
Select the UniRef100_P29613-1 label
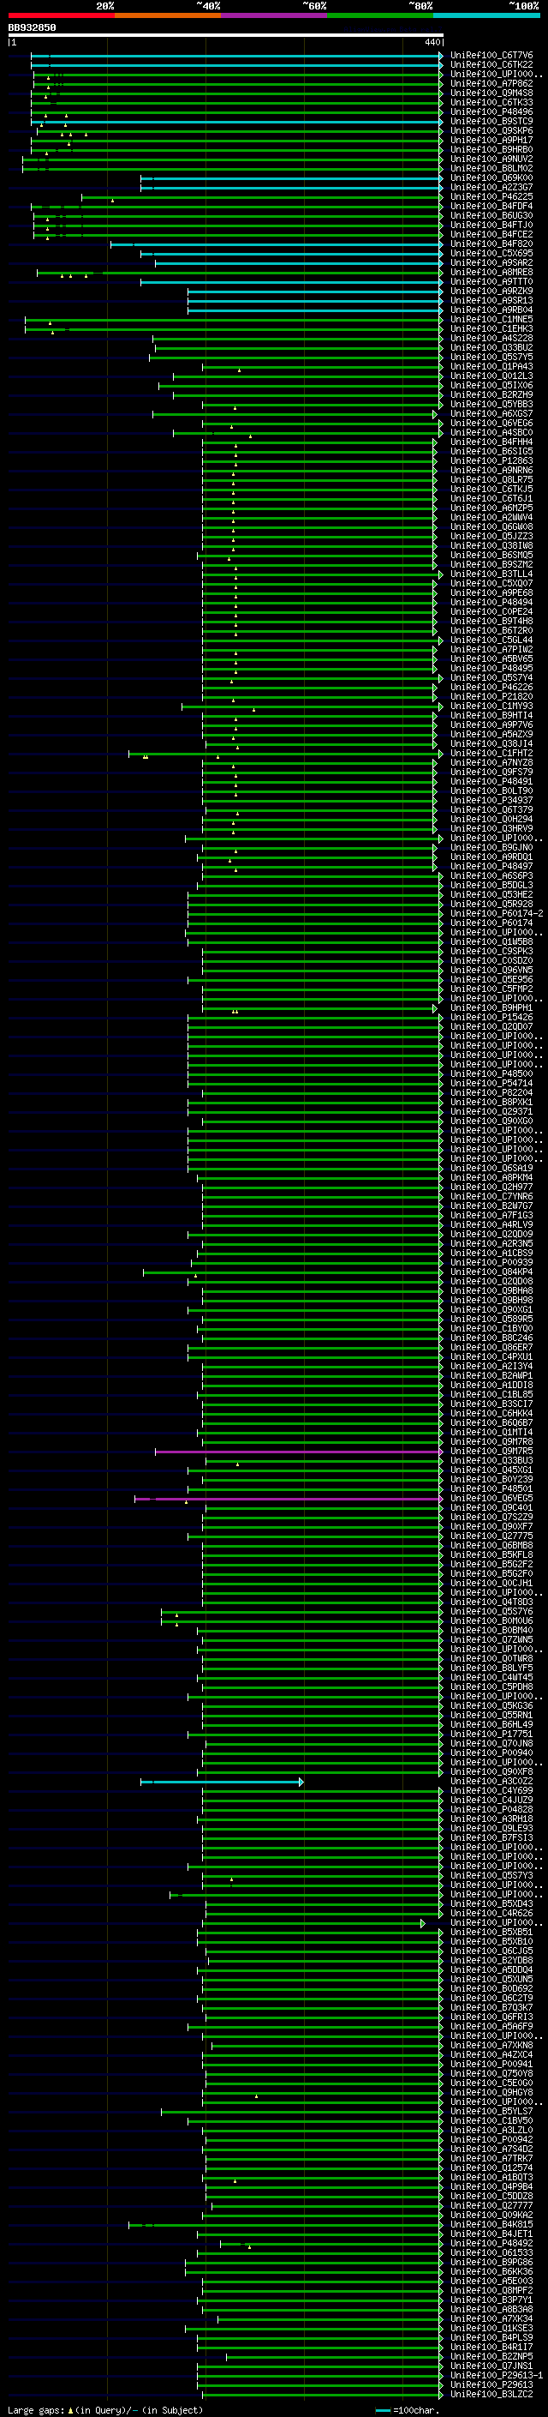tap(496, 2376)
